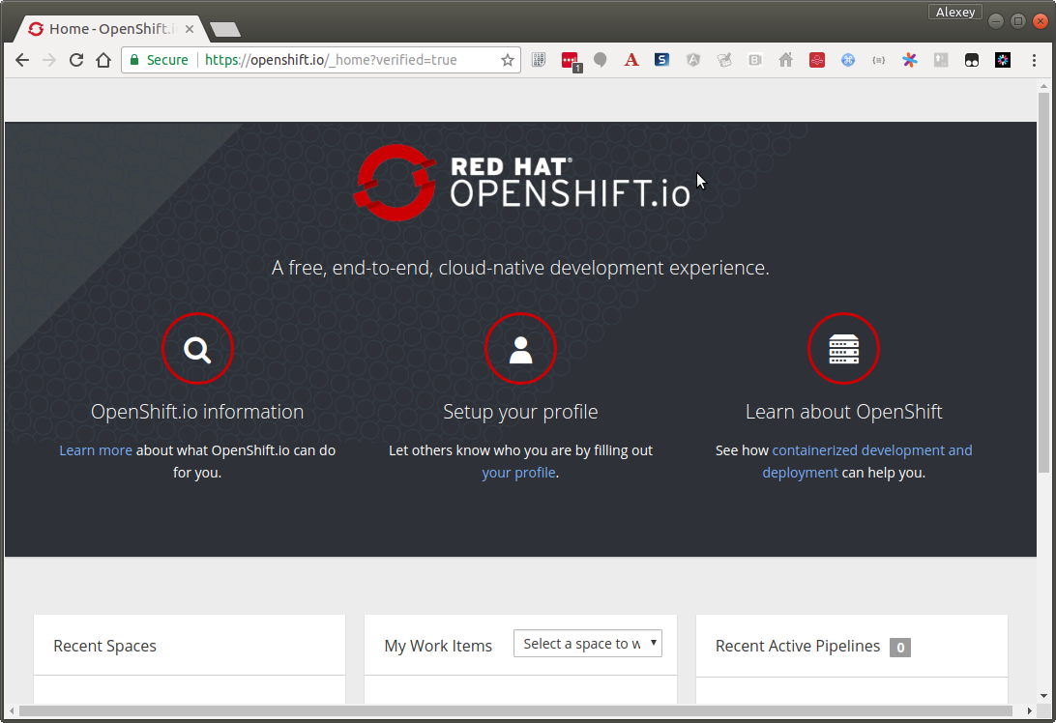Click the binoculars extension icon
The image size is (1056, 723).
pyautogui.click(x=971, y=60)
